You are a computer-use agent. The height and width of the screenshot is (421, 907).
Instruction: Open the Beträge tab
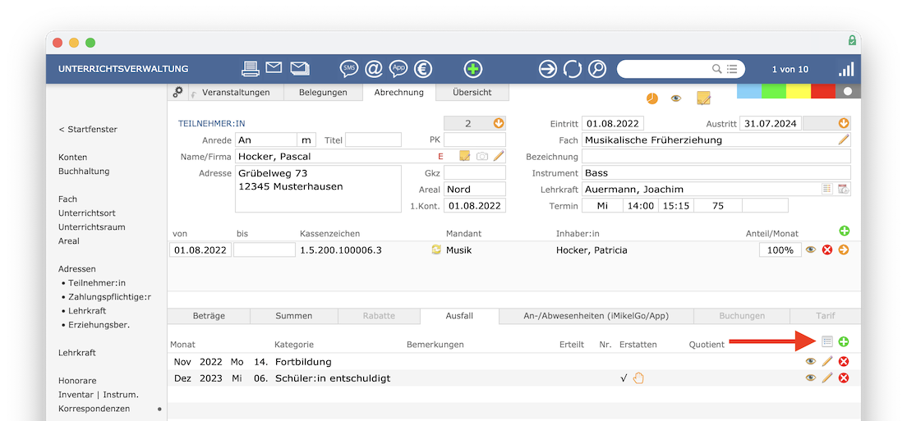208,315
